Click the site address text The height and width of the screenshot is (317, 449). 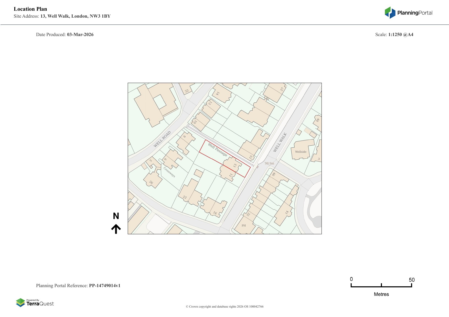click(75, 16)
